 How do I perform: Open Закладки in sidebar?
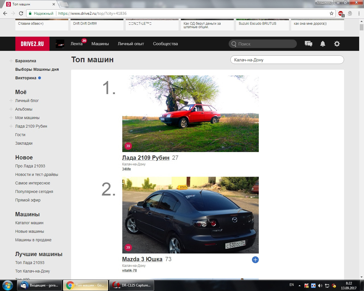pos(24,143)
